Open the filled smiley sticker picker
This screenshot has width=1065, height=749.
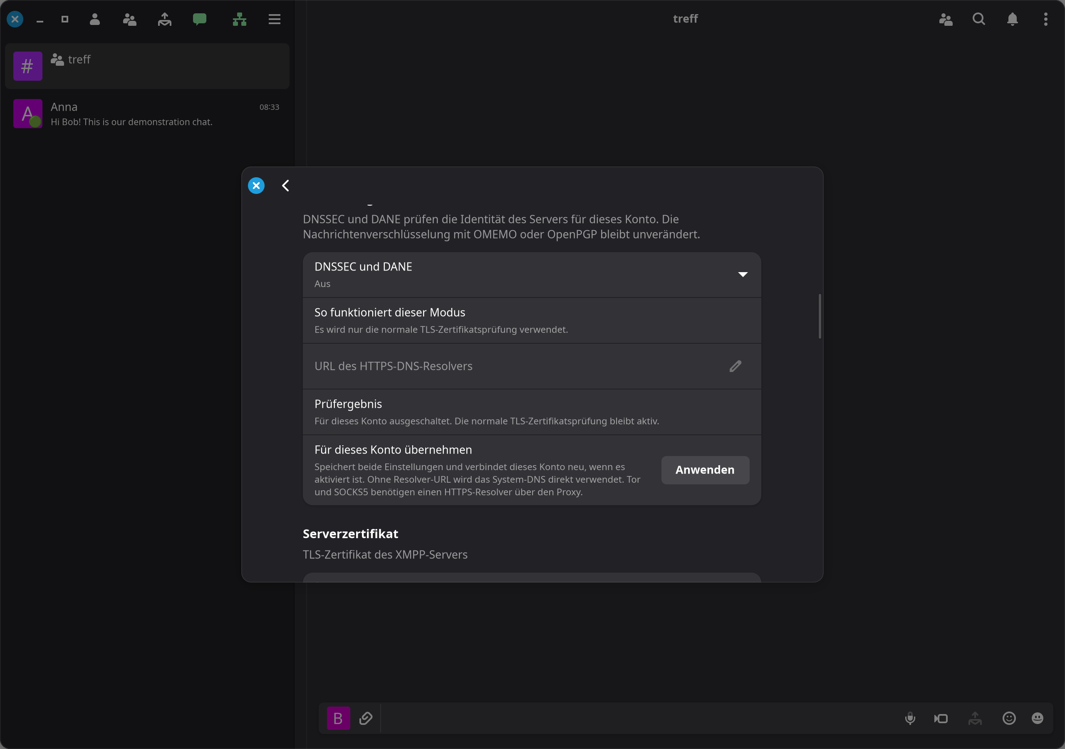coord(1037,718)
